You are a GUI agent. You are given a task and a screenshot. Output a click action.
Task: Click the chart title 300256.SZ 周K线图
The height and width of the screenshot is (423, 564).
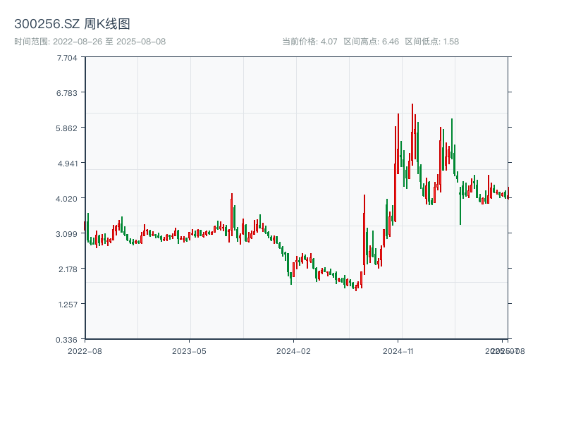72,24
